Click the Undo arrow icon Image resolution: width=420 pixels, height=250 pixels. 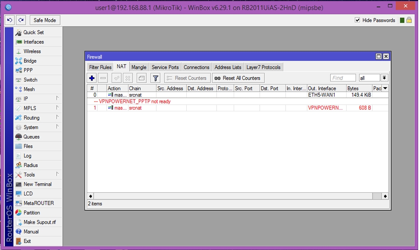pos(10,20)
